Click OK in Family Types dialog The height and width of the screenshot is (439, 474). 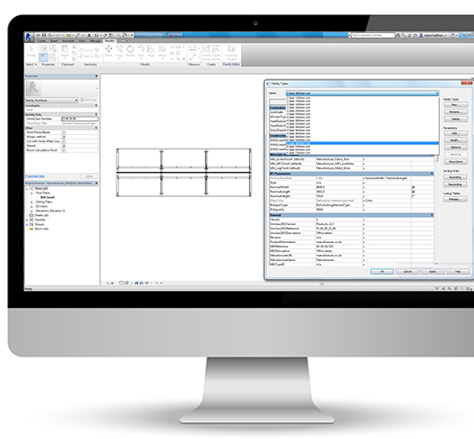[382, 271]
